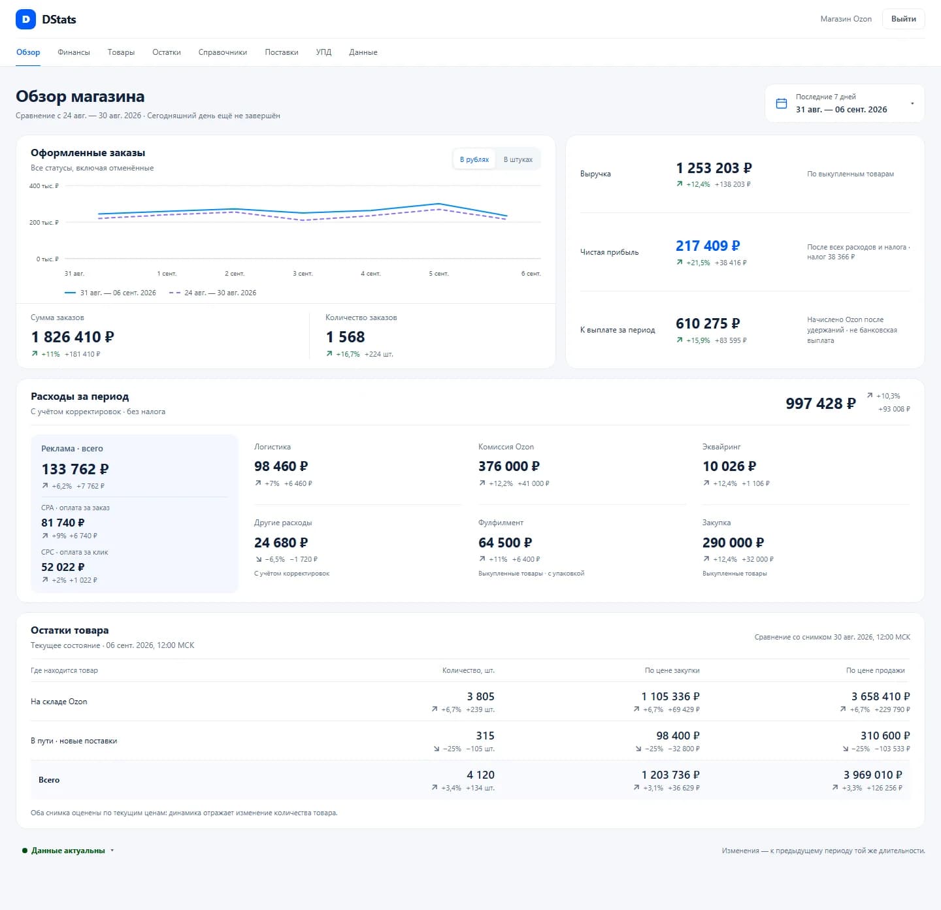Click the down arrow under 'Другие расходы'
Image resolution: width=941 pixels, height=910 pixels.
tap(258, 559)
